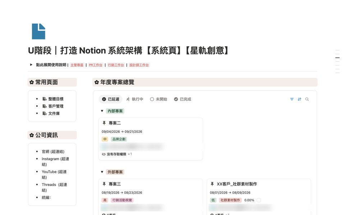Click the blue document page icon

tap(38, 32)
